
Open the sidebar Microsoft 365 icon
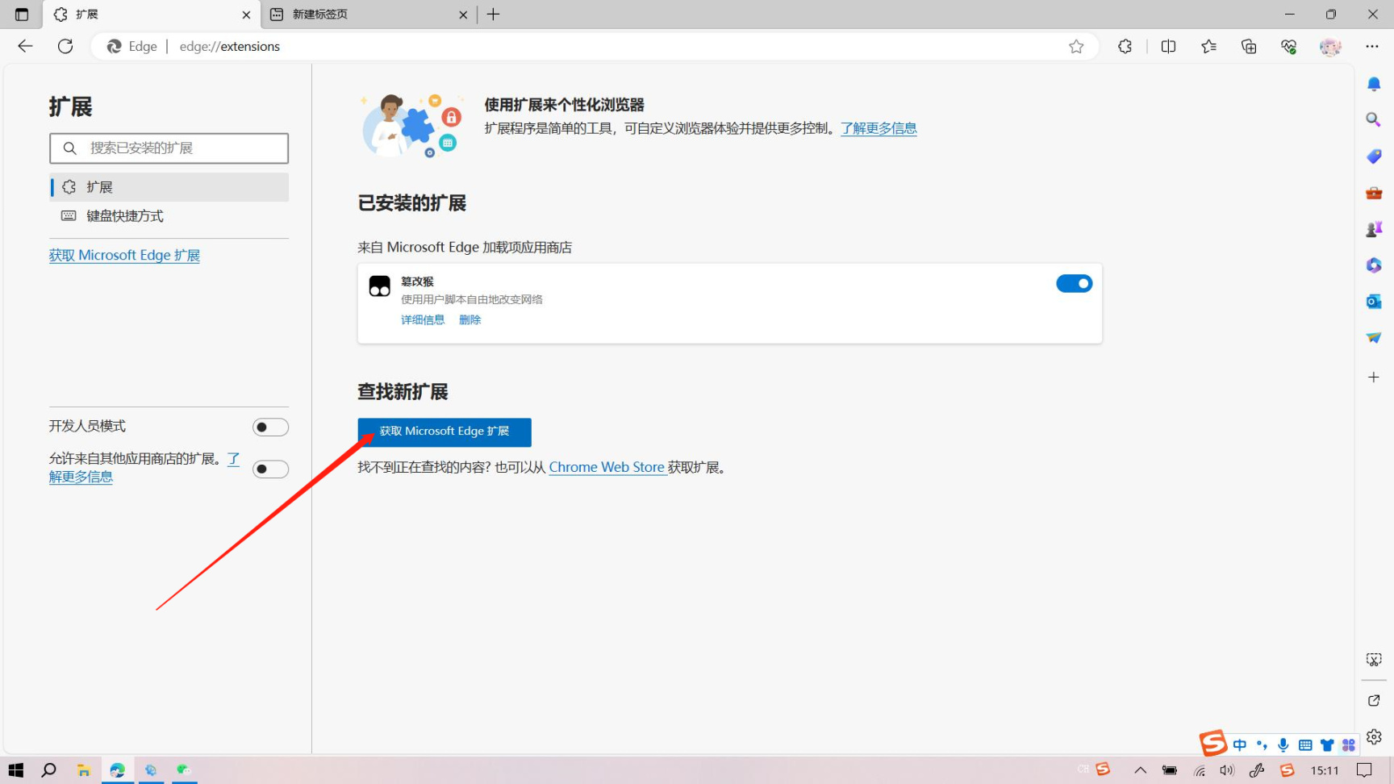[1374, 265]
